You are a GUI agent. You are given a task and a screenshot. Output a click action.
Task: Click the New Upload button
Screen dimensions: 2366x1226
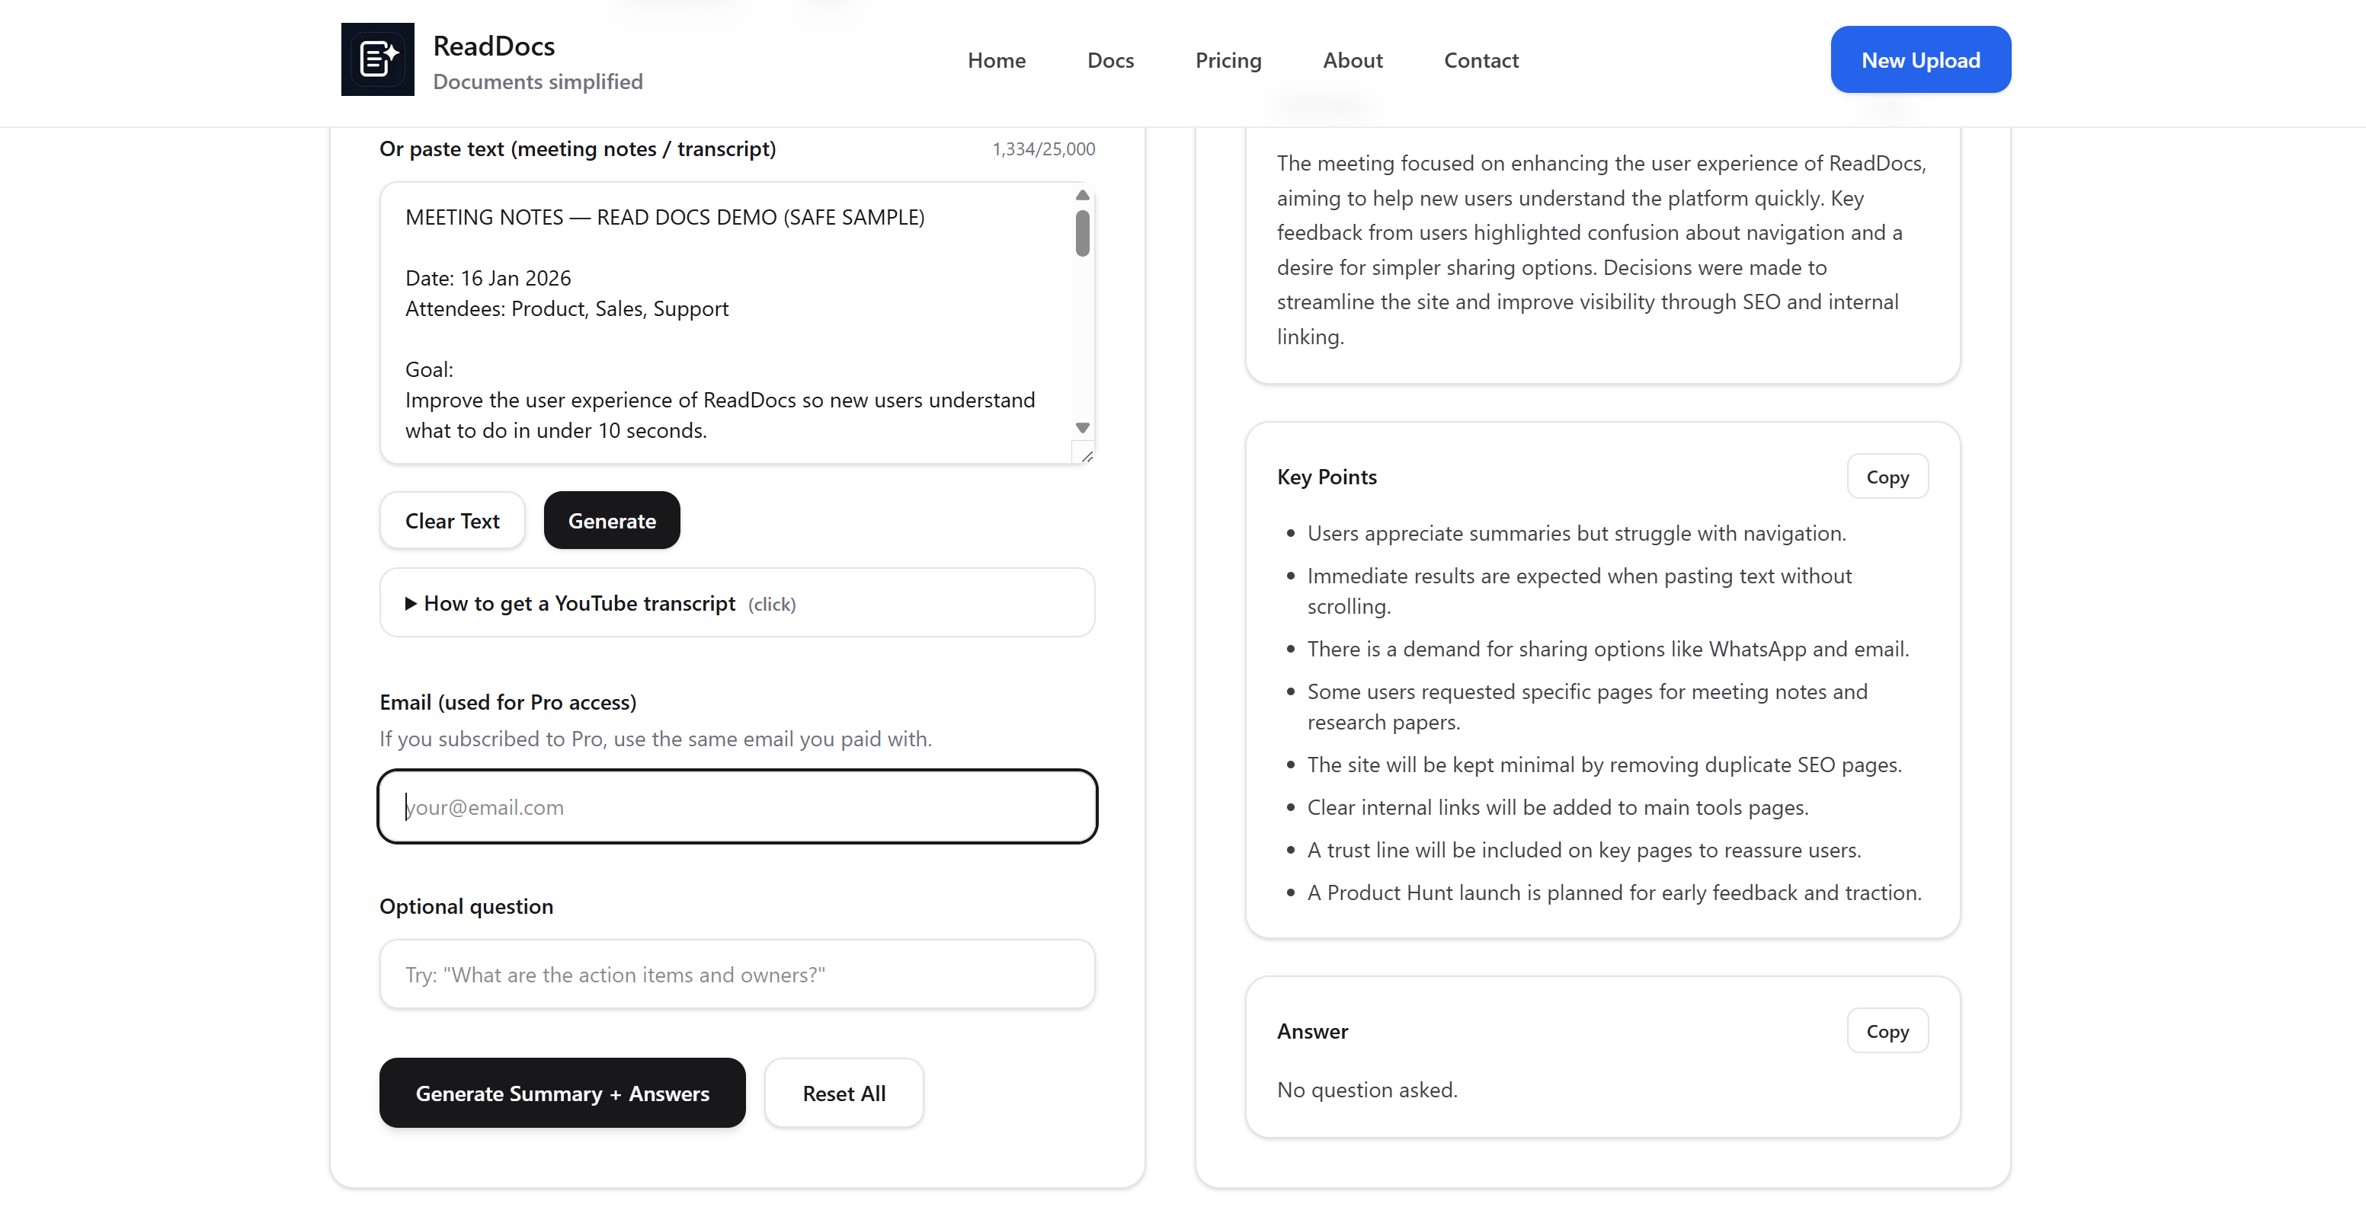click(x=1919, y=59)
